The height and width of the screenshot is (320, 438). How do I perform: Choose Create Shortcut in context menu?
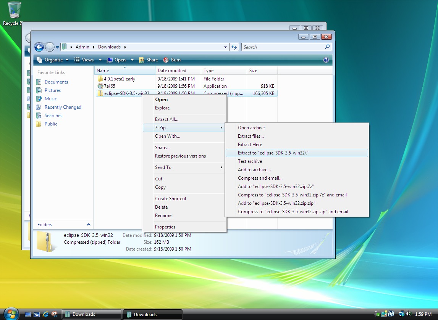point(184,199)
